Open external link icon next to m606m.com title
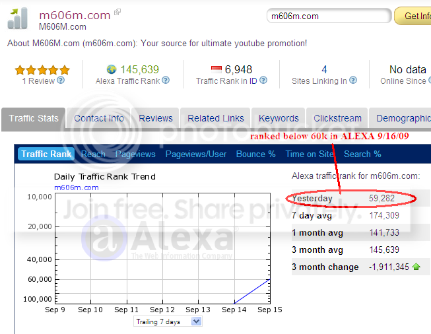 [x=117, y=12]
